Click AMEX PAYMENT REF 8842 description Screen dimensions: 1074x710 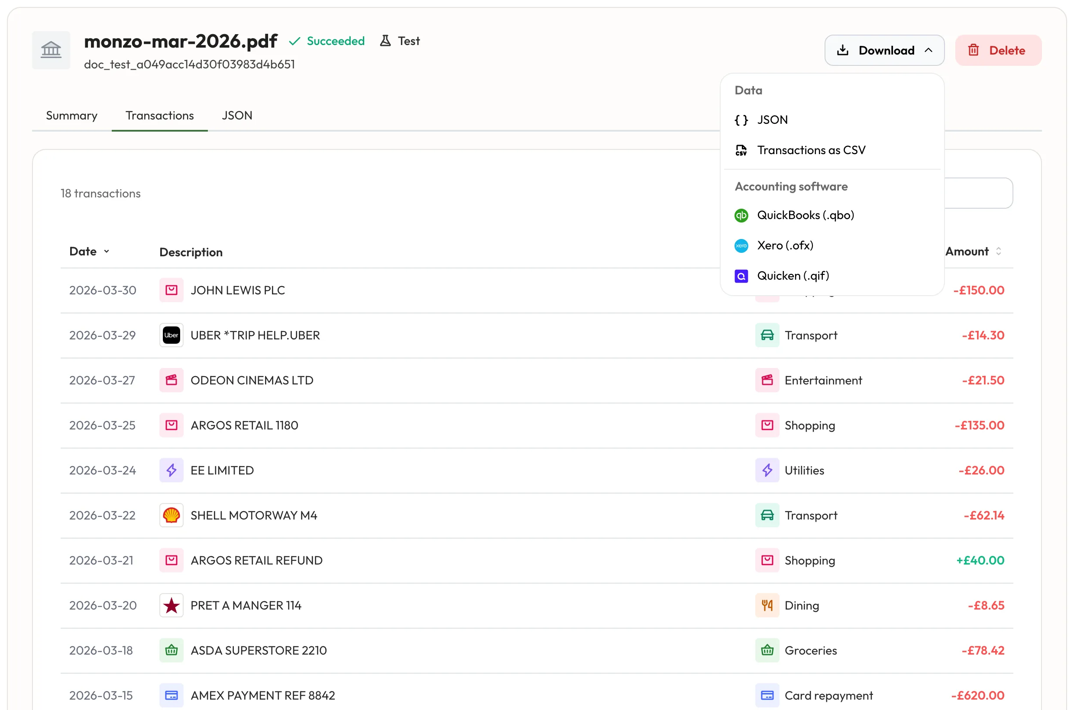(263, 696)
